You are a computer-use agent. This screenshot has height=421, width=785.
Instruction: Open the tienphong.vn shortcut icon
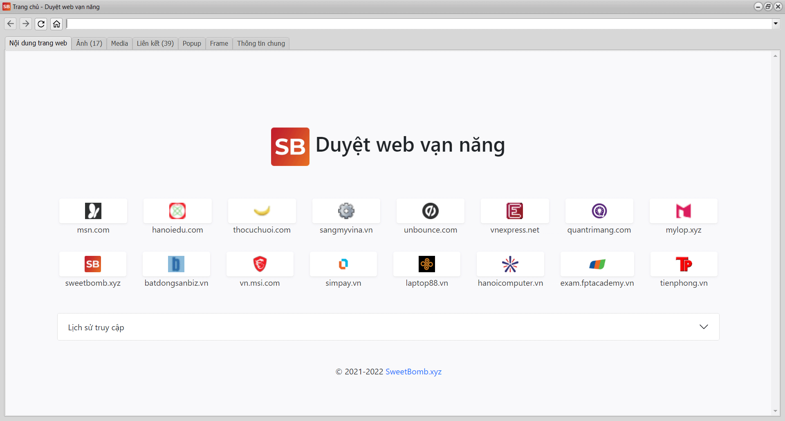click(684, 264)
